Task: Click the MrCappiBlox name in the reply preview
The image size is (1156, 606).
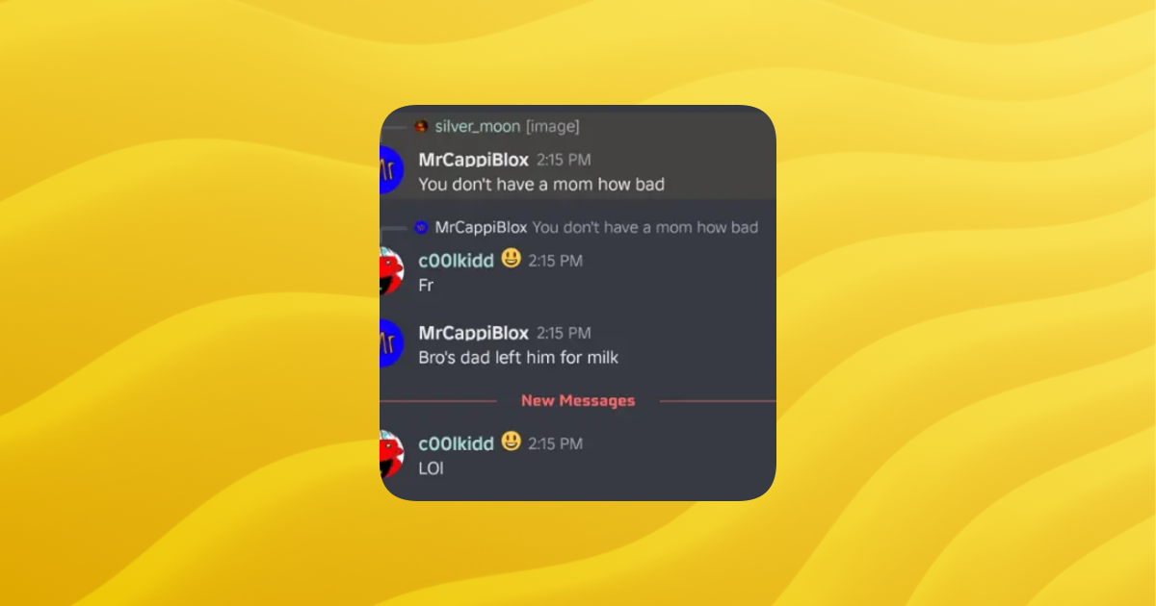Action: point(481,228)
